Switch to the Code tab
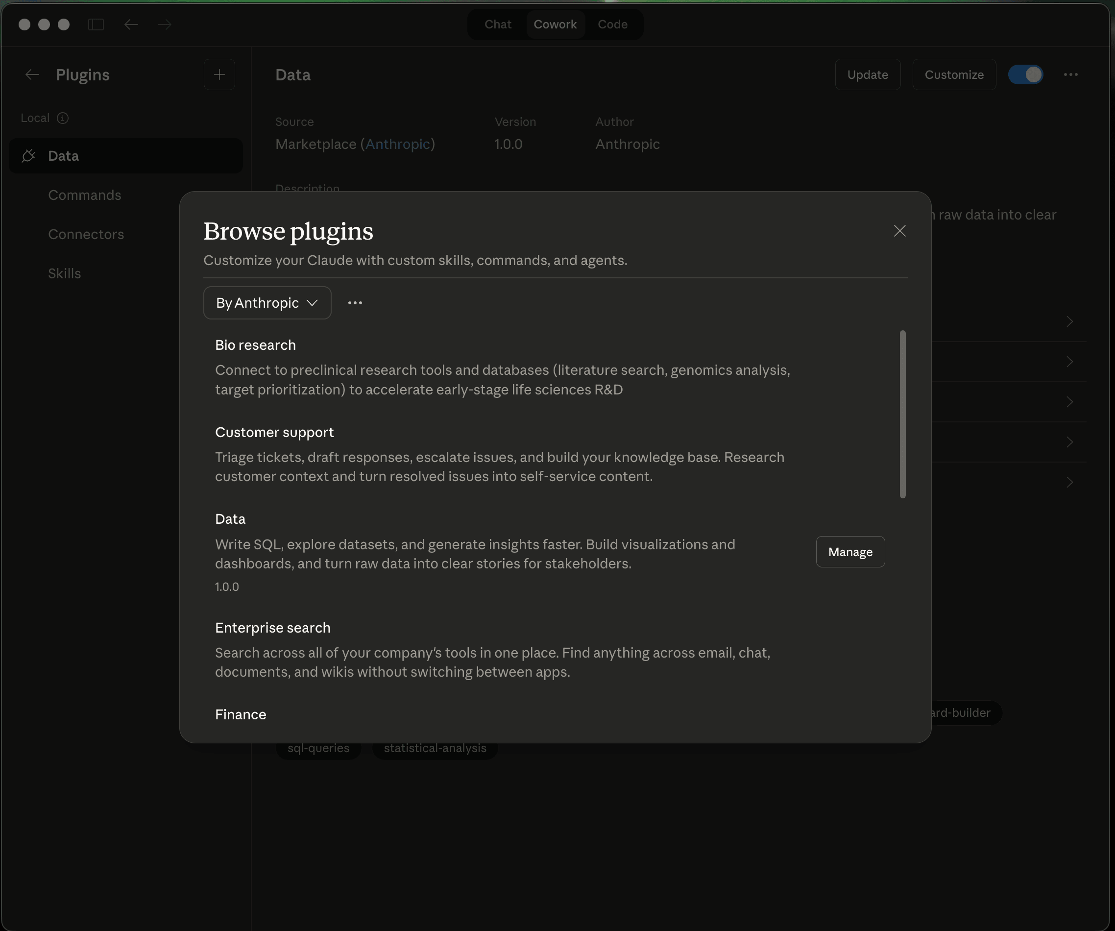The height and width of the screenshot is (931, 1115). tap(613, 24)
